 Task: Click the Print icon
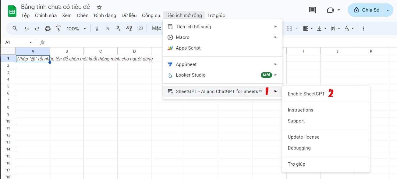point(47,28)
